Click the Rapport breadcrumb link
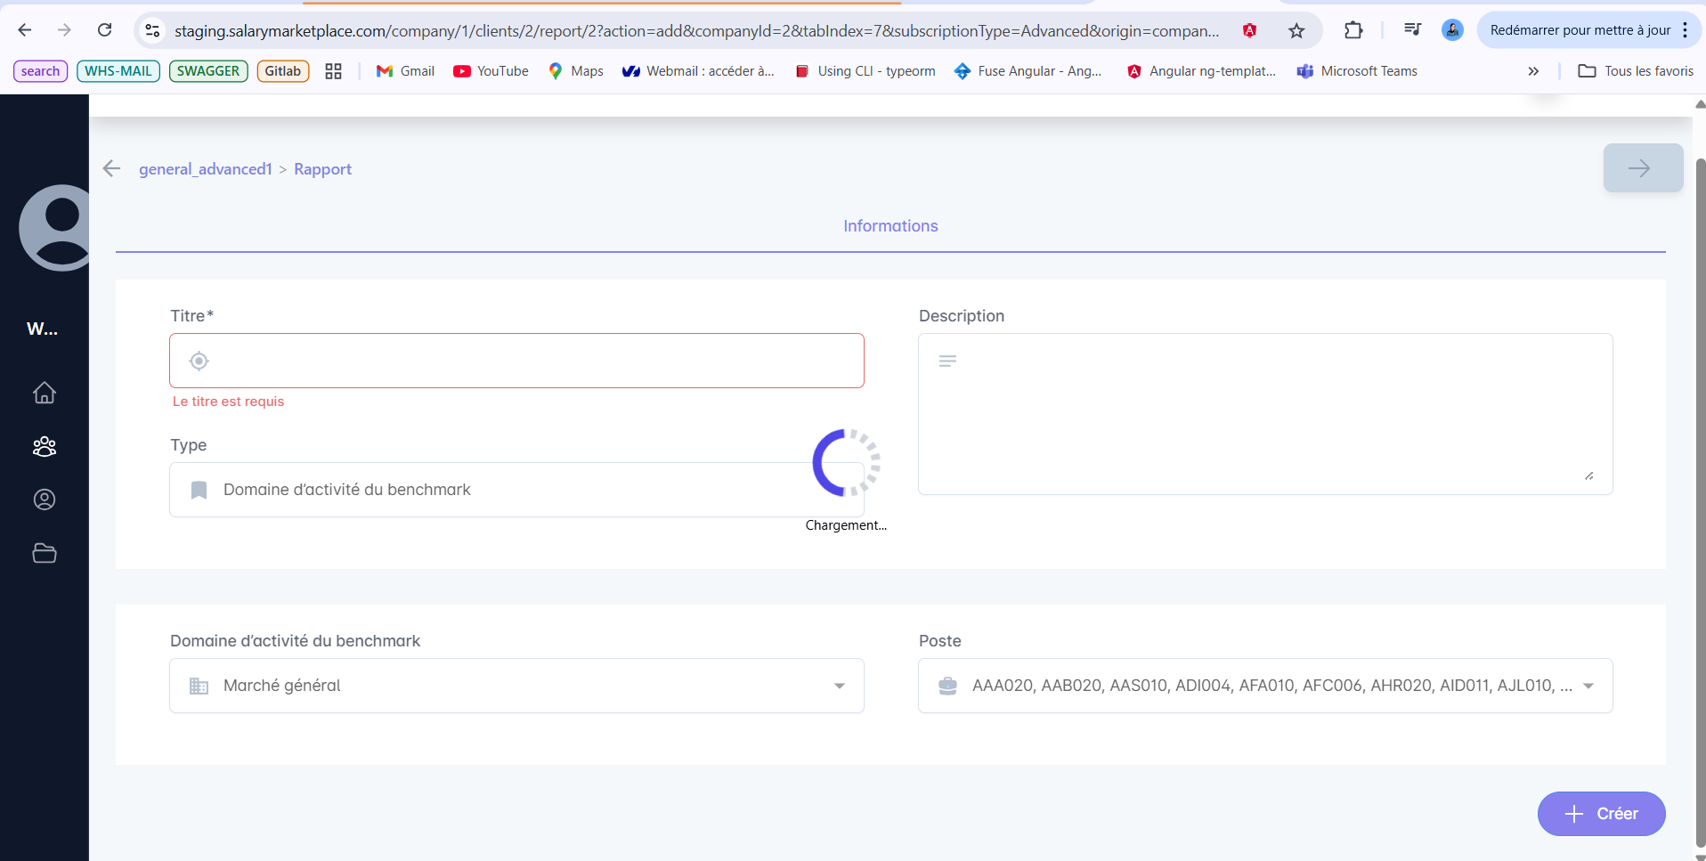1706x861 pixels. (x=322, y=169)
